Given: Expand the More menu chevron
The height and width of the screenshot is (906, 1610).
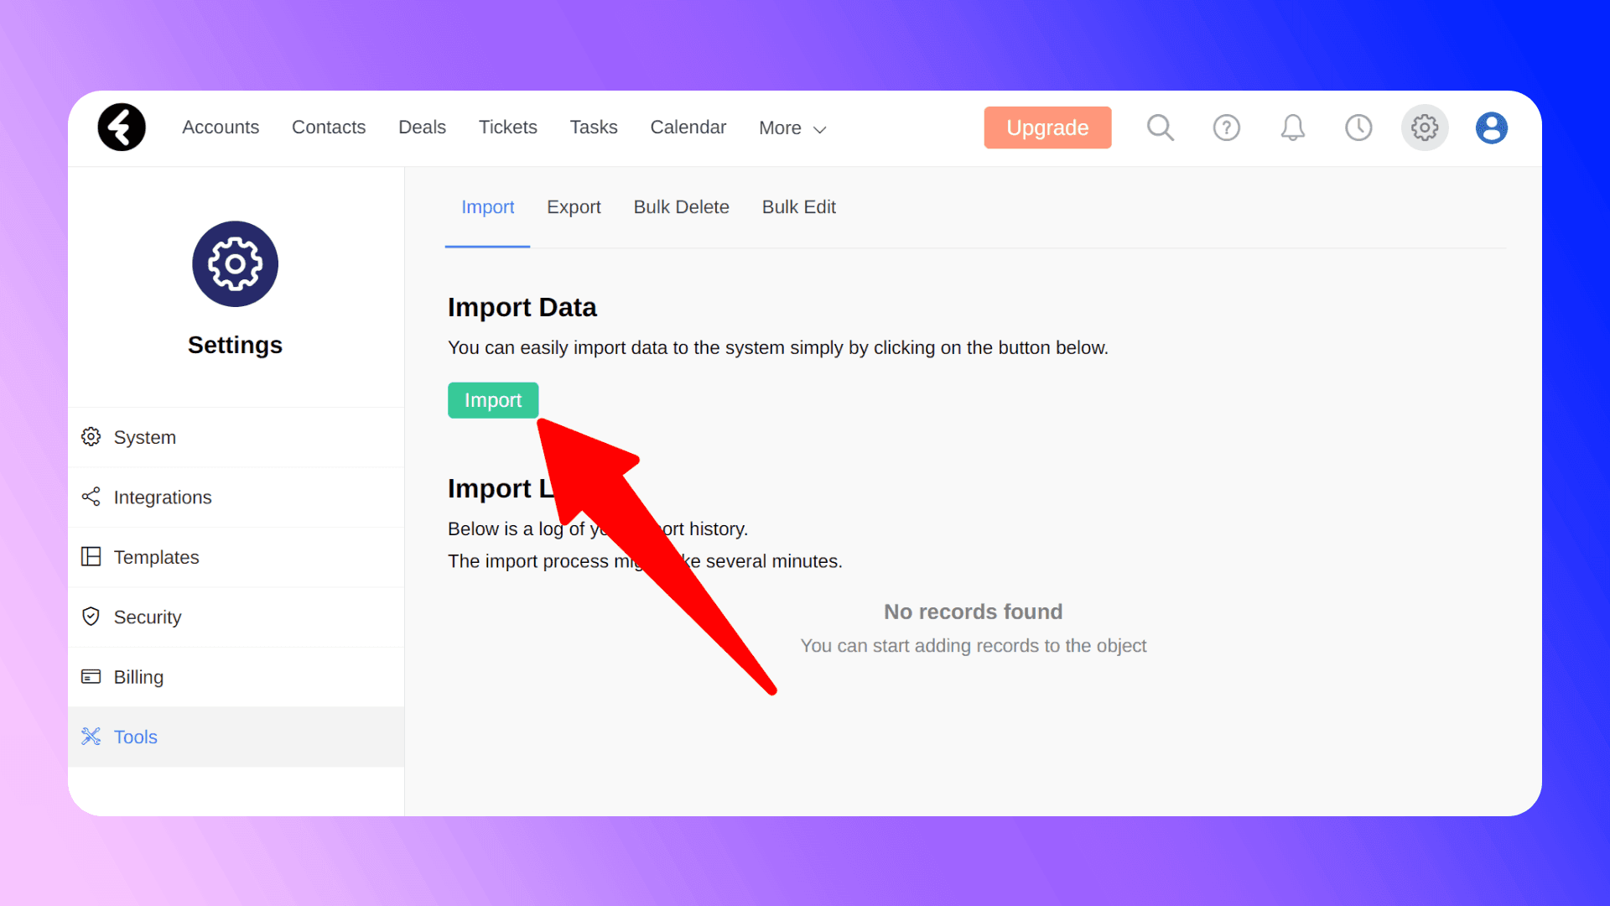Looking at the screenshot, I should [820, 129].
